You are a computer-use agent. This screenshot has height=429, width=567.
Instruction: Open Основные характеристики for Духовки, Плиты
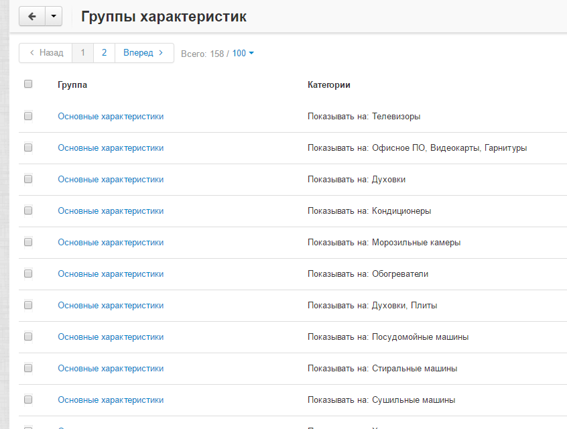click(x=111, y=305)
